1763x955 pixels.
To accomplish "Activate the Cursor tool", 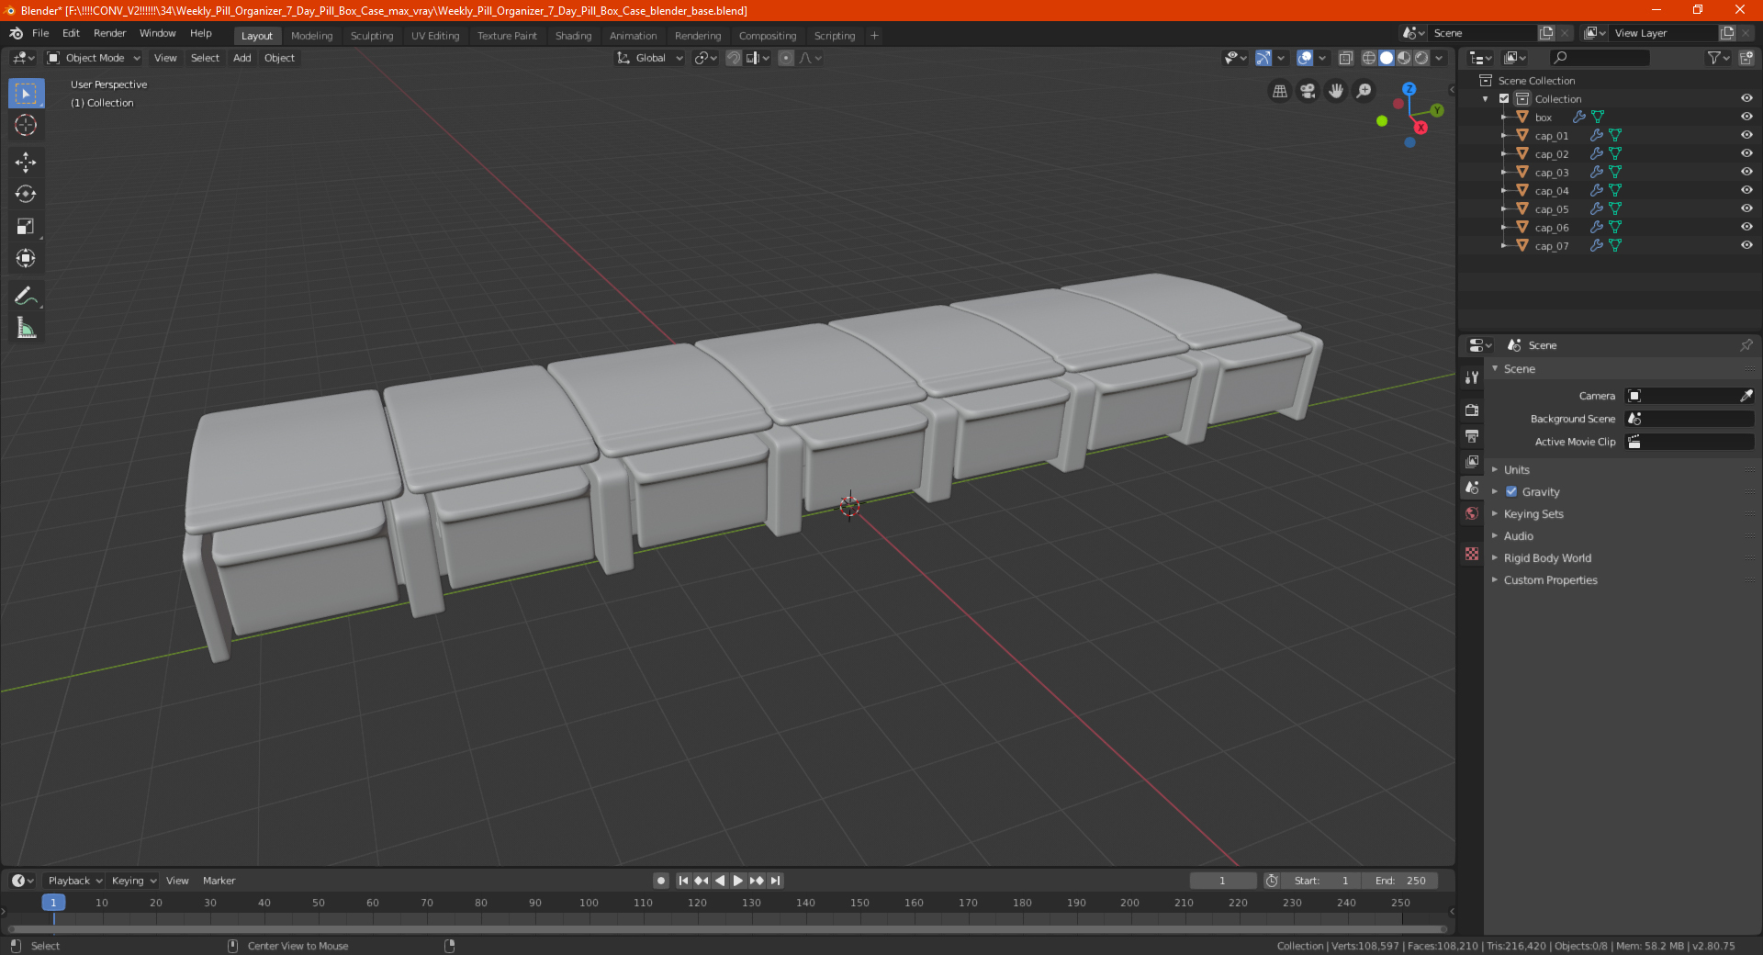I will pos(26,125).
